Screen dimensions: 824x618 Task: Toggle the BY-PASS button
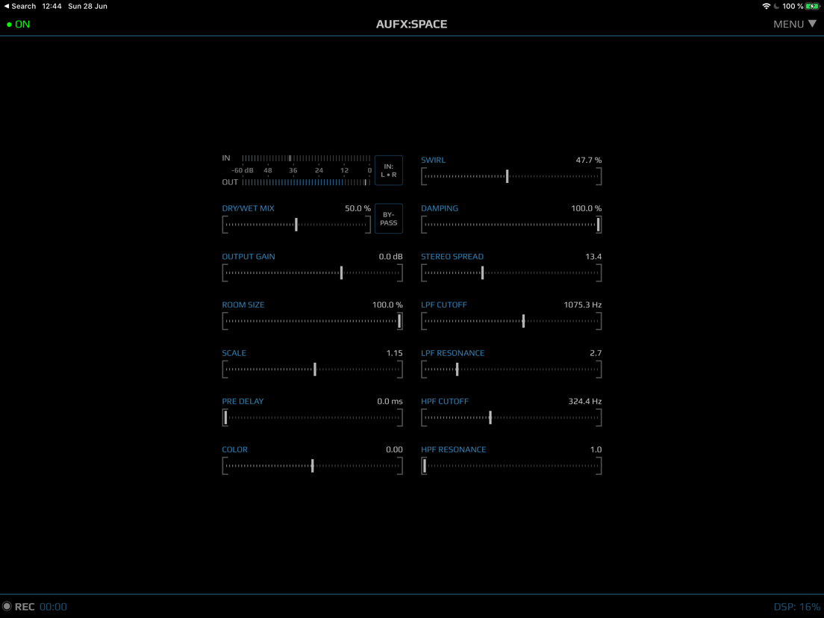[388, 219]
